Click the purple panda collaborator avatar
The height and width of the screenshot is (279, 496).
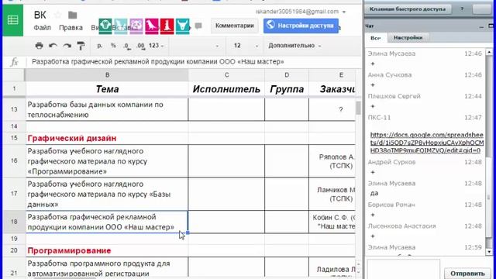136,26
